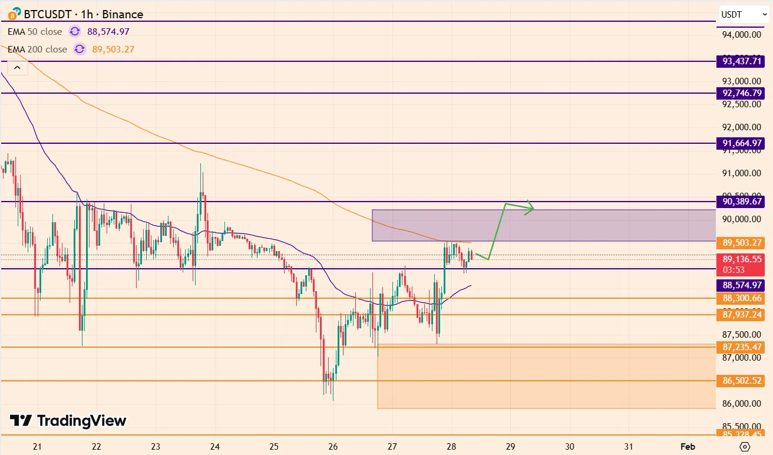Click the loading spinner icon on EMA 50
The image size is (773, 455).
point(74,31)
